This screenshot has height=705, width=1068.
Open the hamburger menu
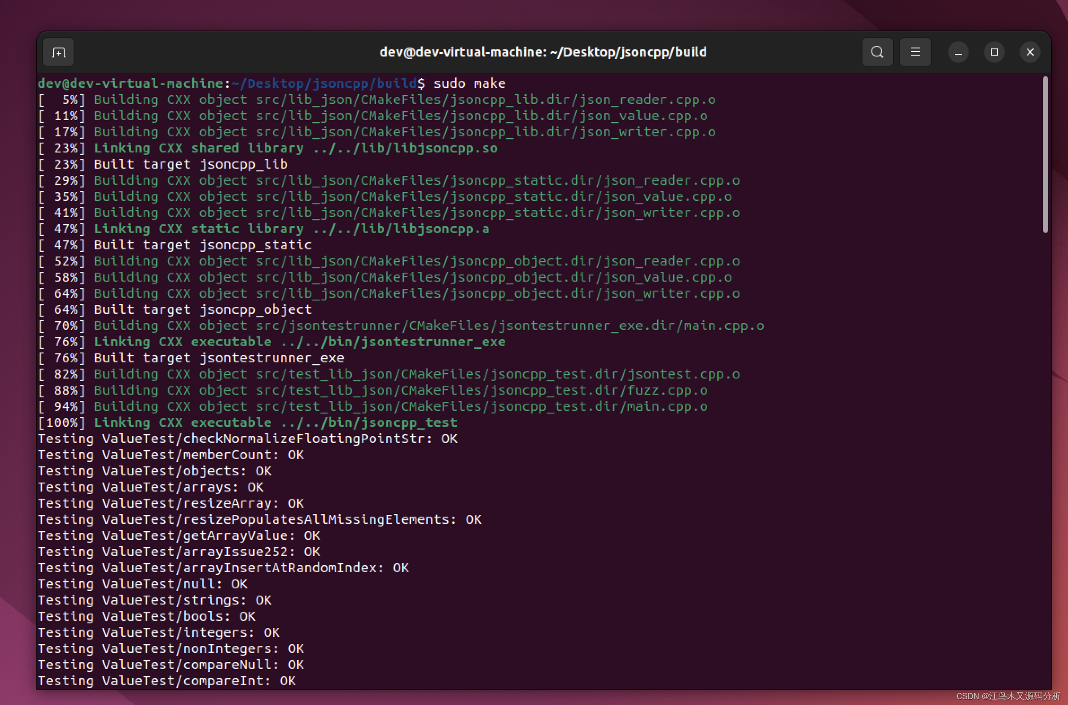[915, 52]
